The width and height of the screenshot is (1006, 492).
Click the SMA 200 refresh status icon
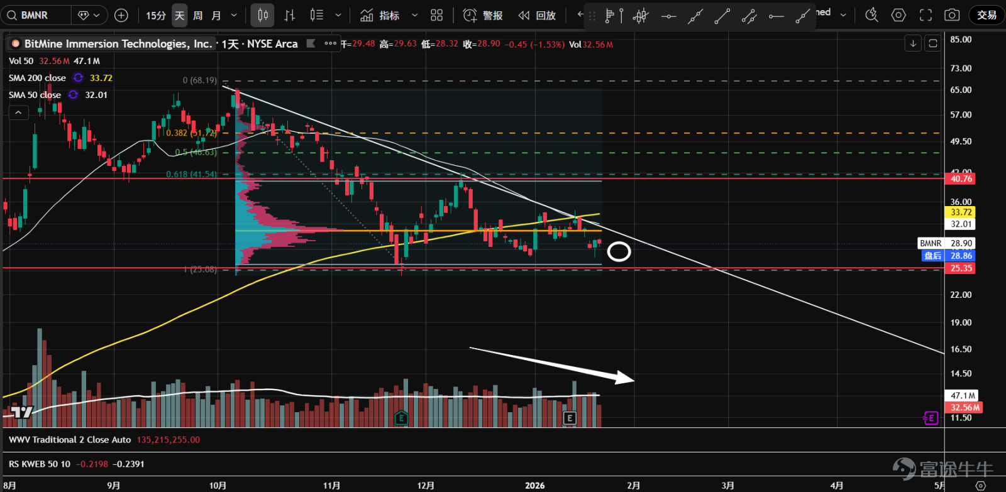78,78
